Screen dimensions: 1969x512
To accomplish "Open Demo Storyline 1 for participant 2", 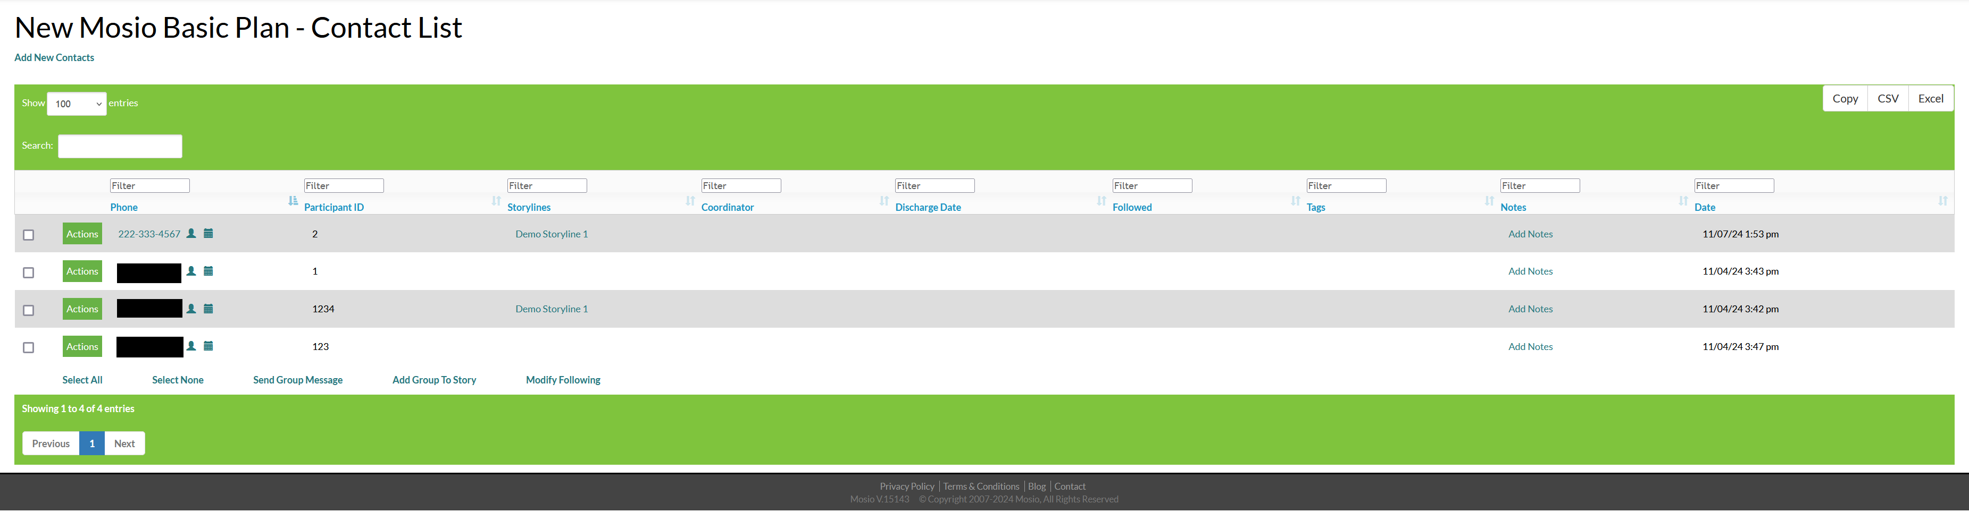I will (x=552, y=235).
